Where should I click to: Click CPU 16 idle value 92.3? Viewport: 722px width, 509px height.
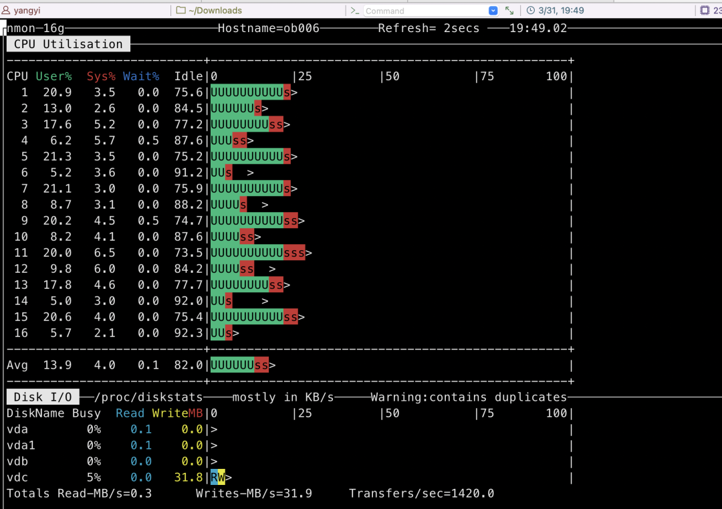(189, 333)
